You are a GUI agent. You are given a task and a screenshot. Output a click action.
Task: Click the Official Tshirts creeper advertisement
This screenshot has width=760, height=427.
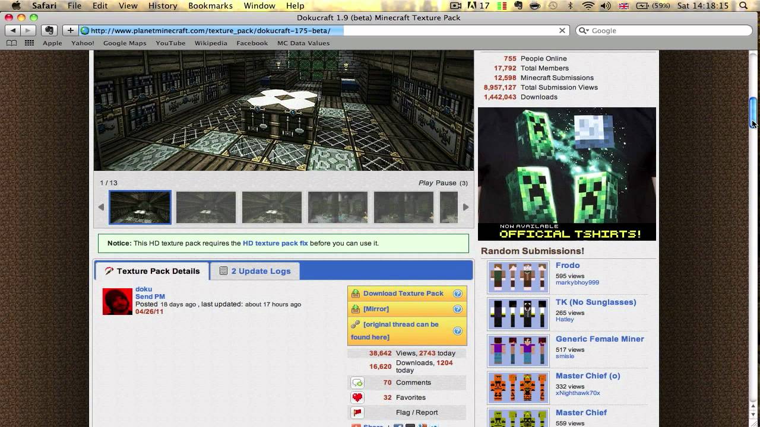(567, 174)
